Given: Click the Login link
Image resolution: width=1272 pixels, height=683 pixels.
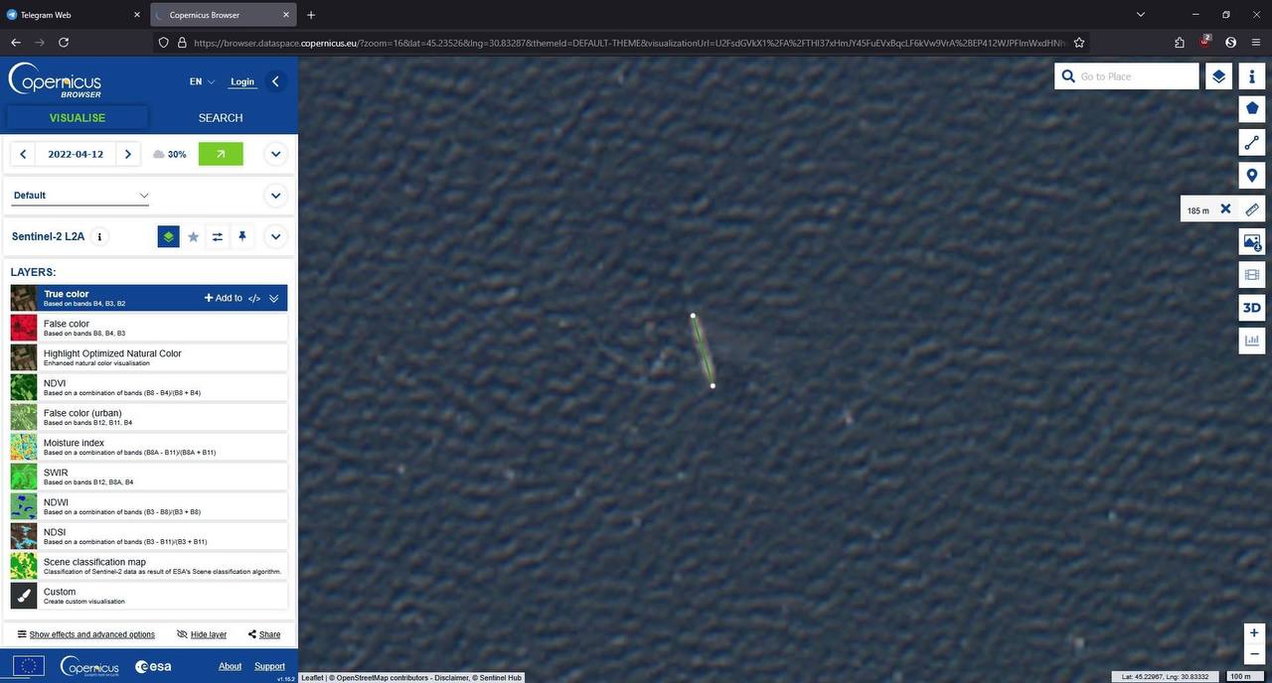Looking at the screenshot, I should pos(242,82).
